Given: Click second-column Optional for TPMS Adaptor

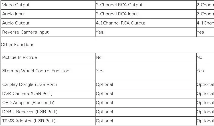Looking at the screenshot, I should (x=104, y=121).
